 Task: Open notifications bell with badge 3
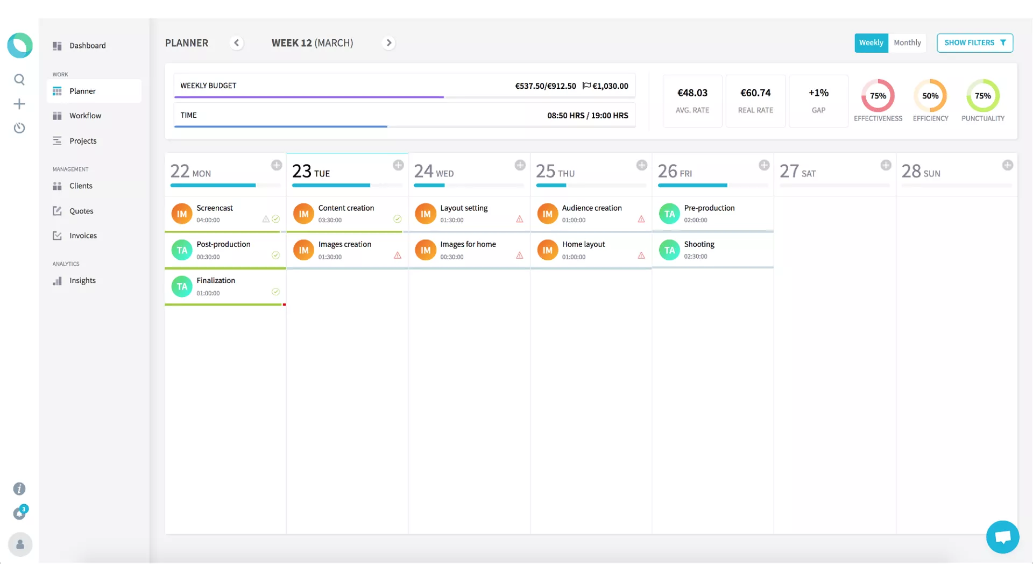[20, 513]
